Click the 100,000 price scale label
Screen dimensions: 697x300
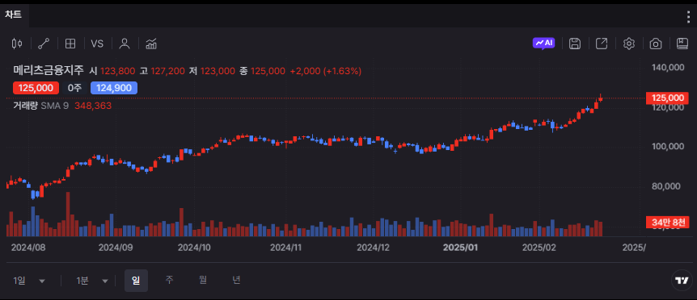668,147
